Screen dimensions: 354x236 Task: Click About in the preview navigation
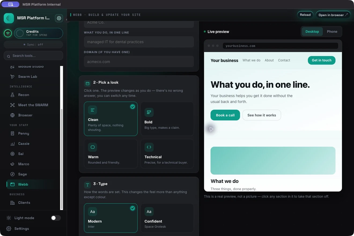269,60
